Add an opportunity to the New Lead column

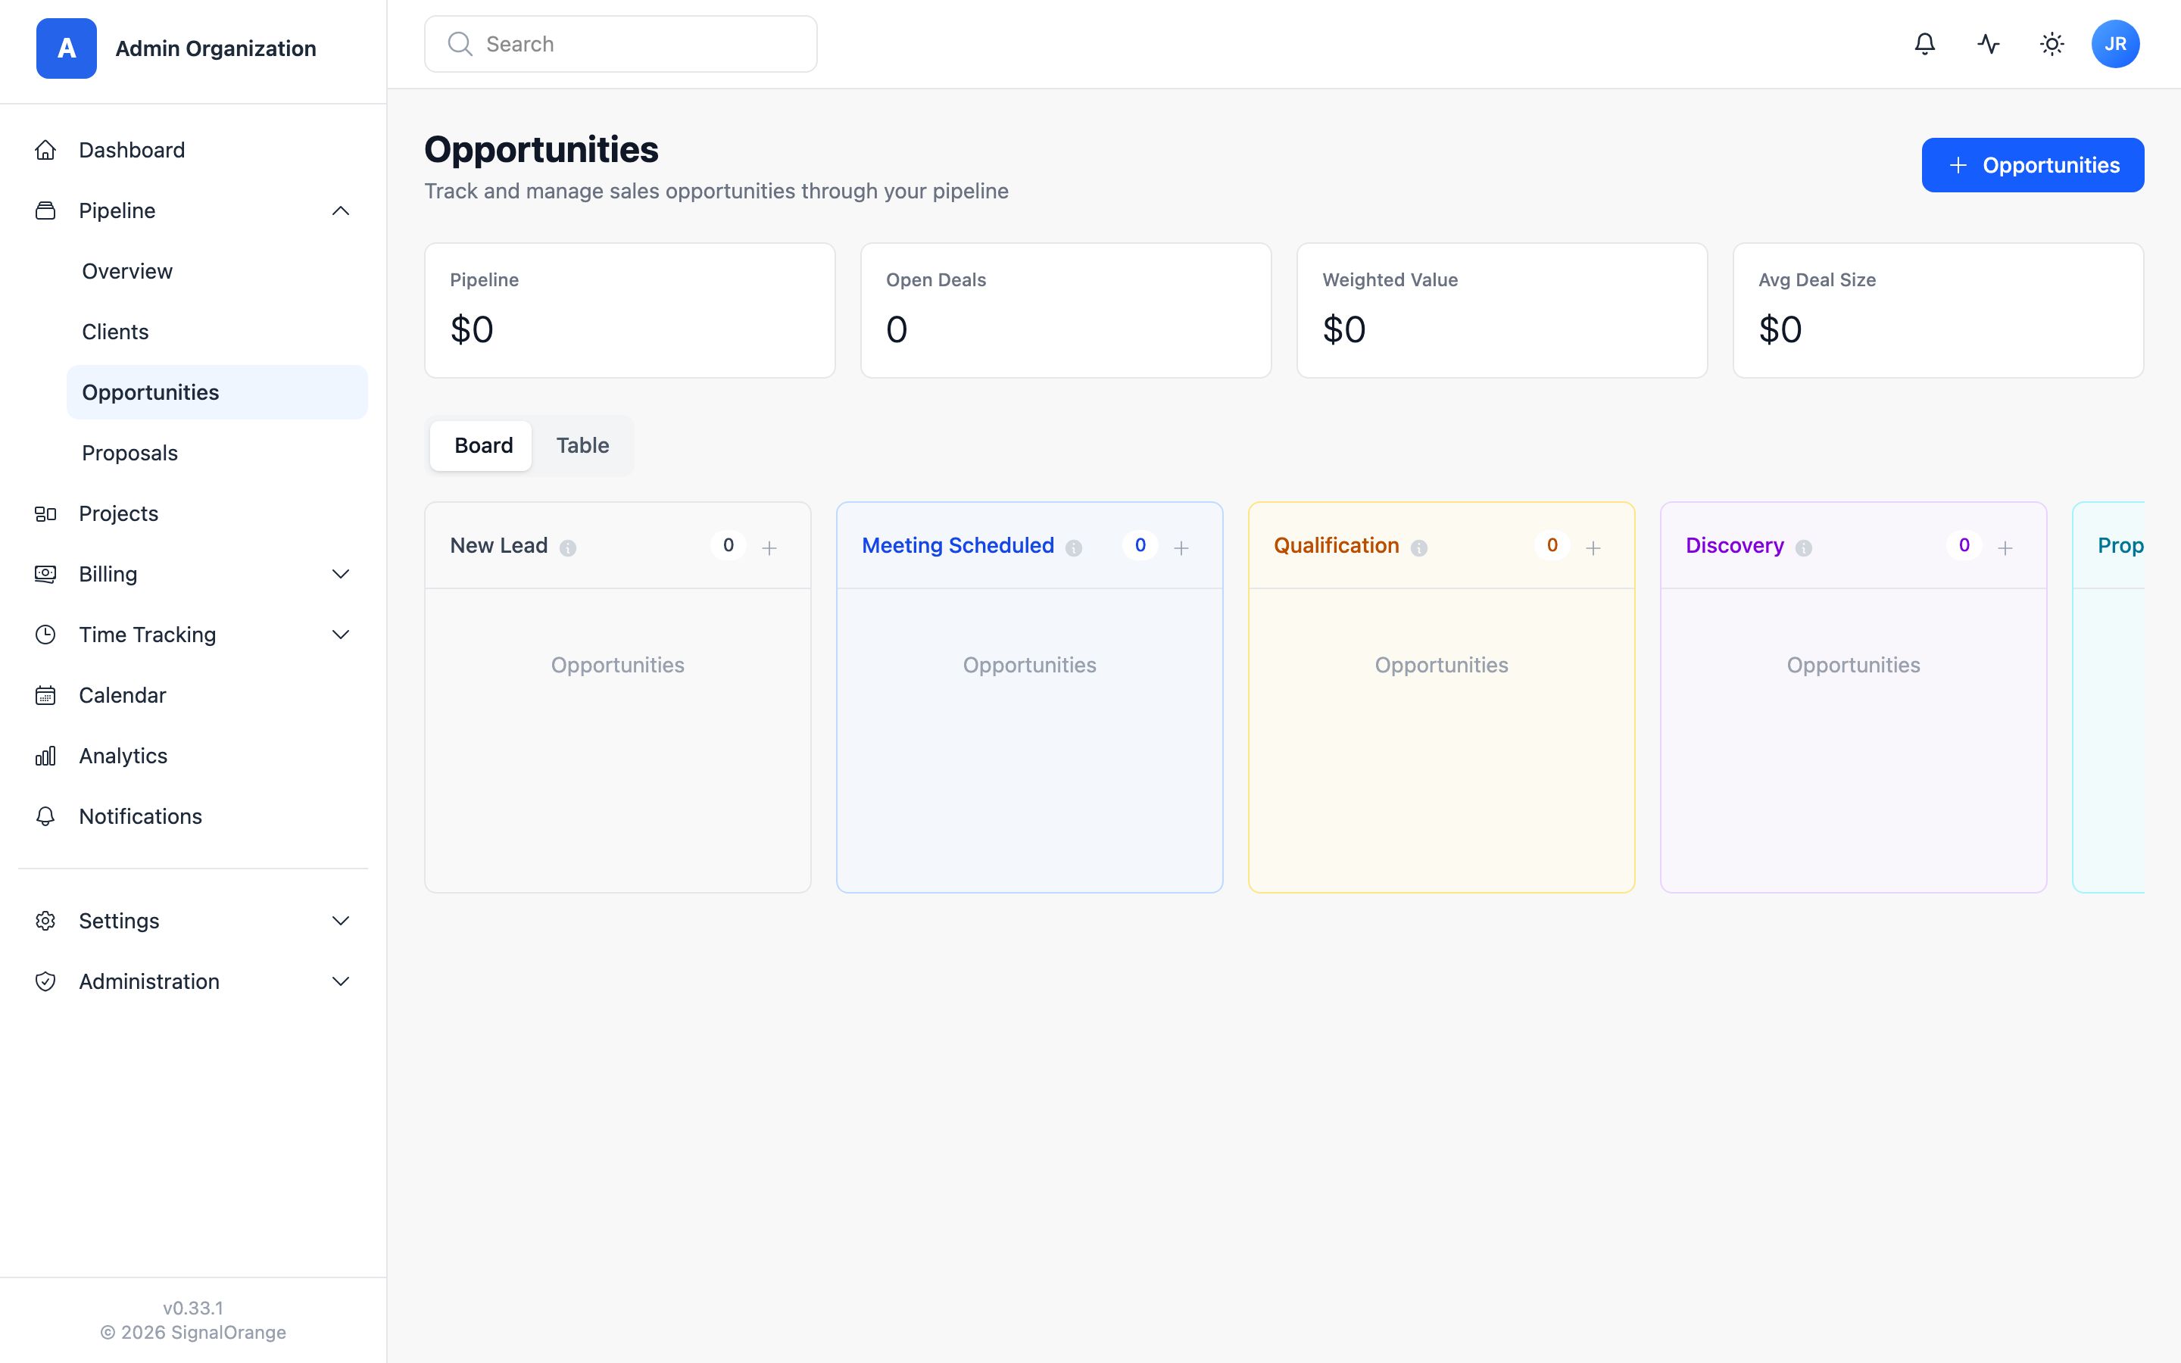769,548
